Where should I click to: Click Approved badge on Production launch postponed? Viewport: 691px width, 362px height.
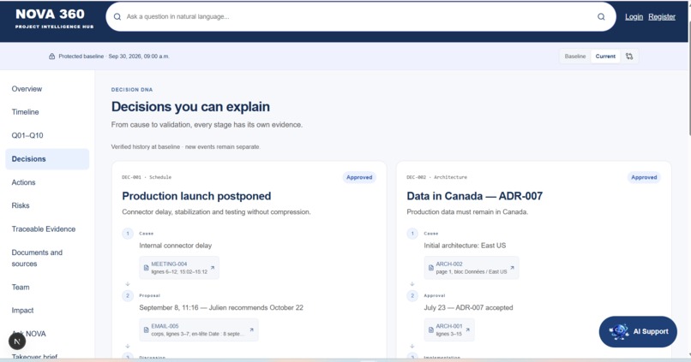click(x=359, y=177)
